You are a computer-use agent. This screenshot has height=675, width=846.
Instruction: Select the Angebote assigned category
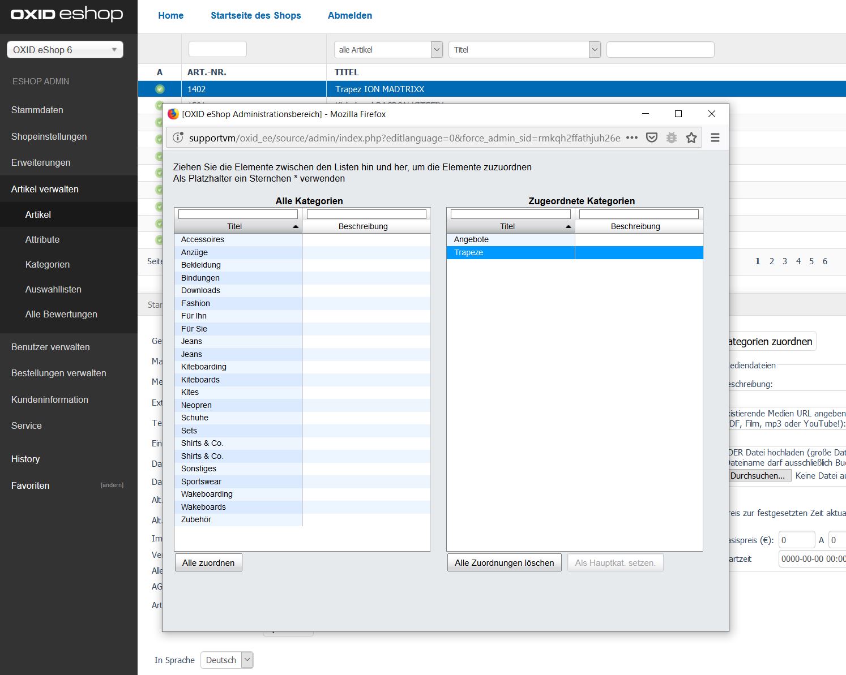coord(471,239)
